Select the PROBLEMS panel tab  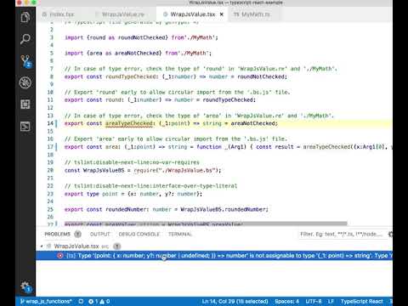click(x=58, y=234)
